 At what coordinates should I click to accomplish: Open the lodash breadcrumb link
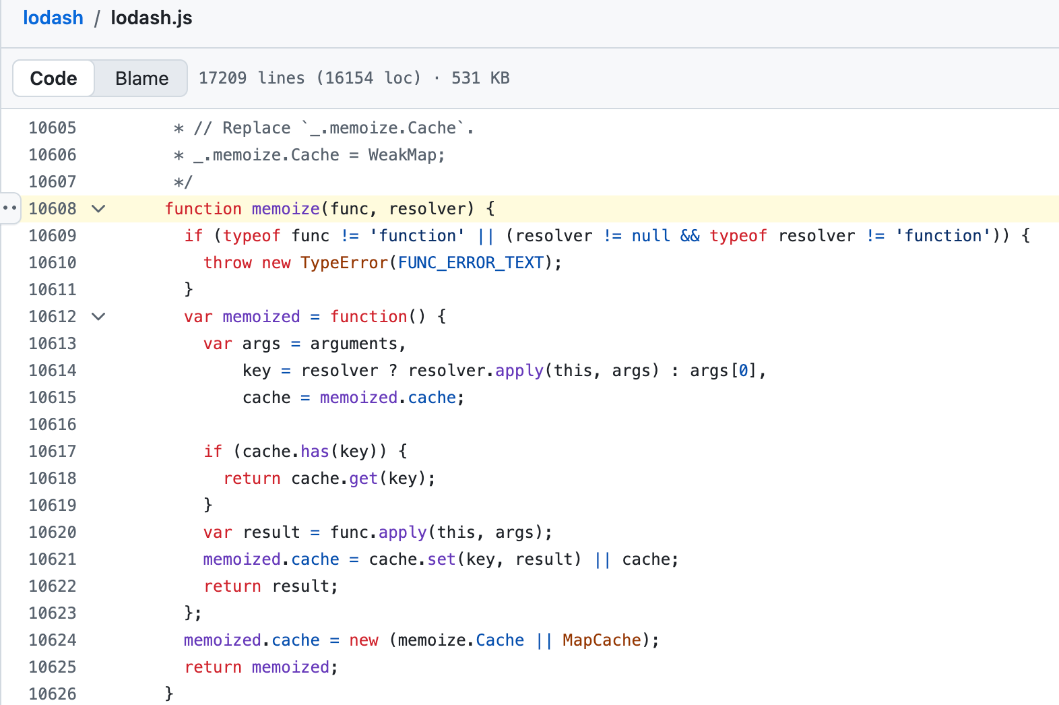point(53,18)
